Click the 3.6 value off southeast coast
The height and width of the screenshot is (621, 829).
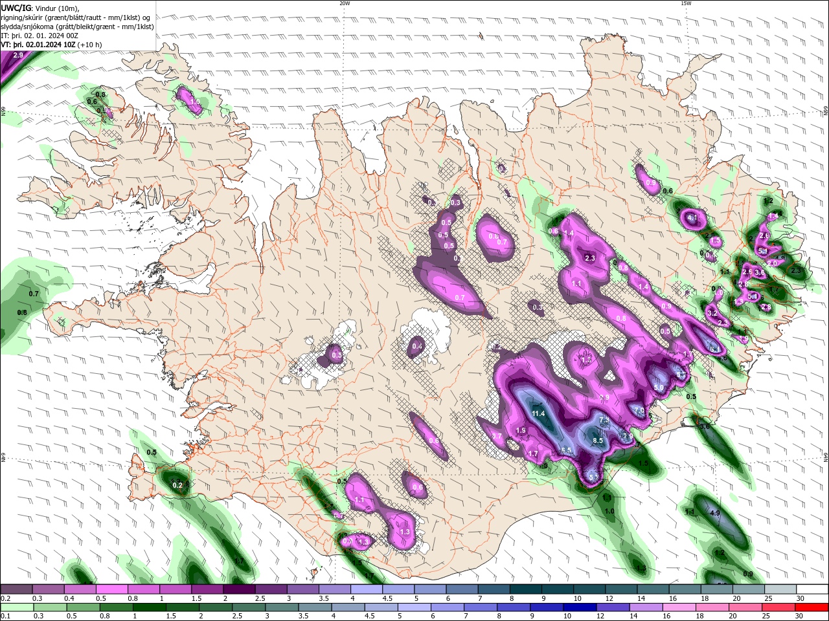705,426
